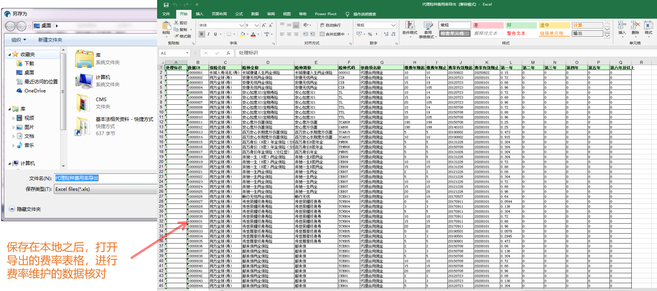Toggle Bold formatting button
This screenshot has width=657, height=291.
202,34
